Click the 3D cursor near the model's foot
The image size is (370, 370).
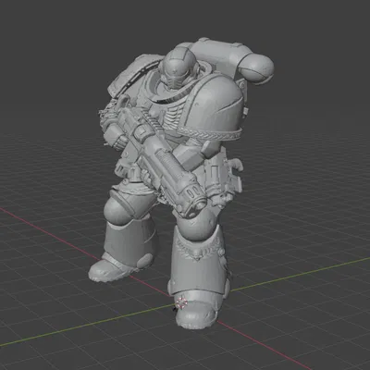[x=182, y=302]
